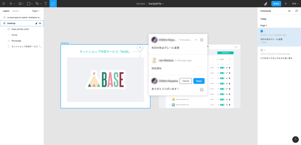The width and height of the screenshot is (301, 145).
Task: Select the Arrow layer
Action: tap(22, 35)
